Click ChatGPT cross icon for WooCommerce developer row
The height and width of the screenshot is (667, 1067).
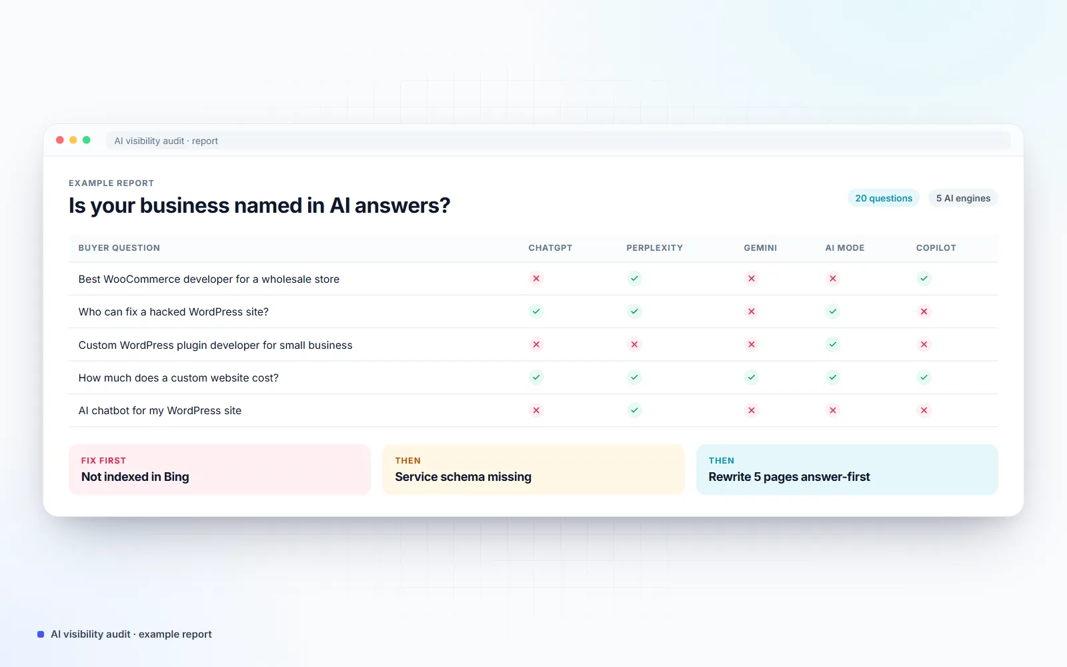[536, 279]
